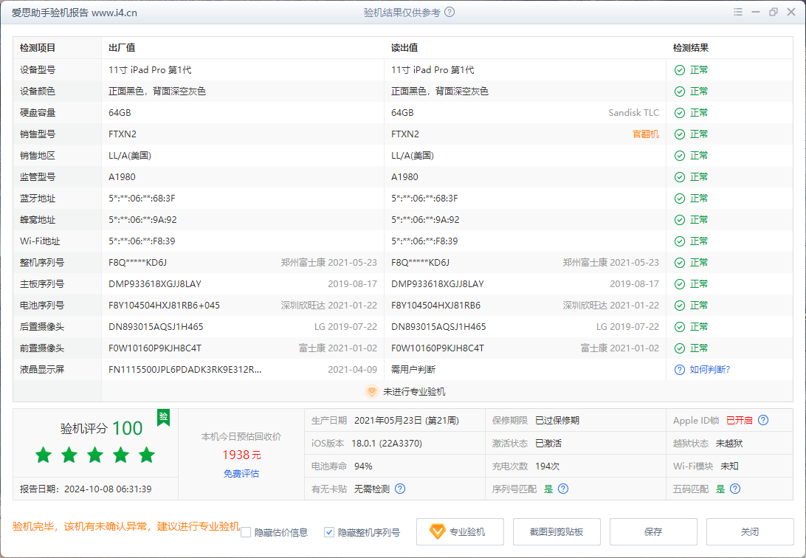Click the 专业验机 button
Viewport: 806px width, 558px height.
460,531
